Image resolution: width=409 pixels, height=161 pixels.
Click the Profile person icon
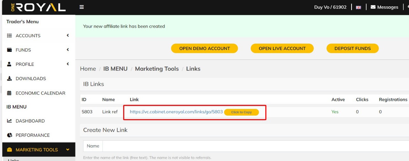[9, 64]
